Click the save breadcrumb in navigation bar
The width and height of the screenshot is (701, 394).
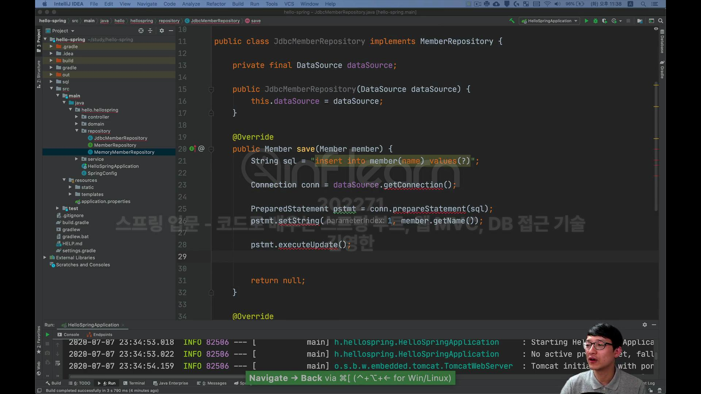pyautogui.click(x=253, y=21)
